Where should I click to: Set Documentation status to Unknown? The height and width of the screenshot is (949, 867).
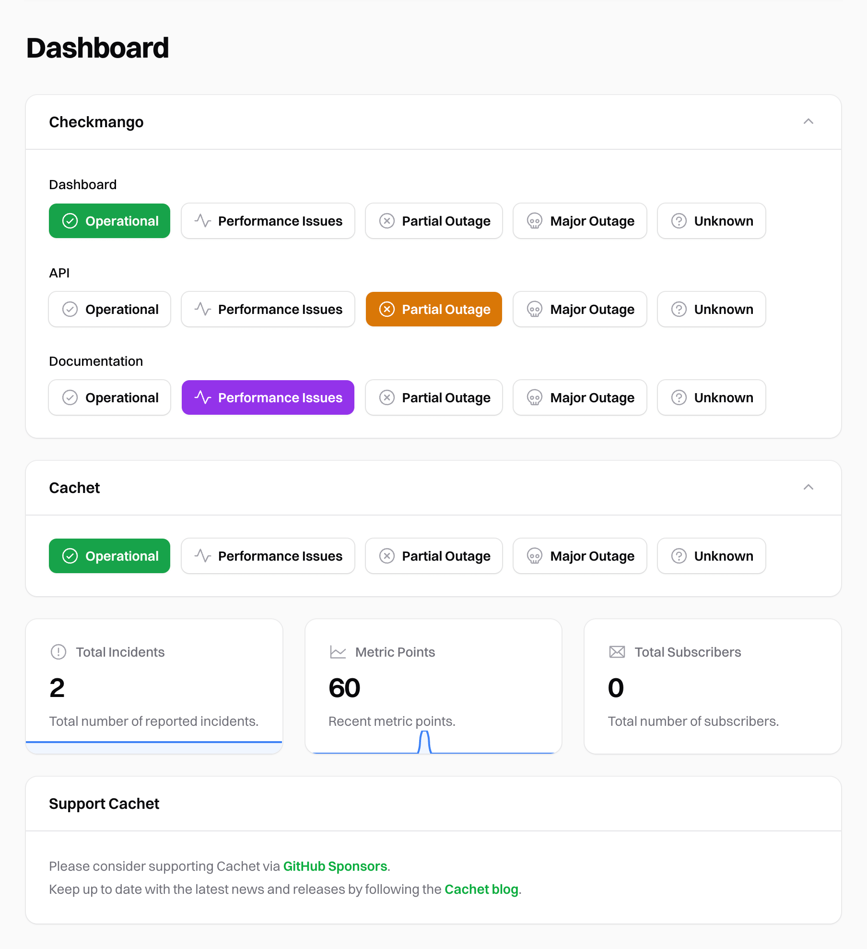click(712, 397)
